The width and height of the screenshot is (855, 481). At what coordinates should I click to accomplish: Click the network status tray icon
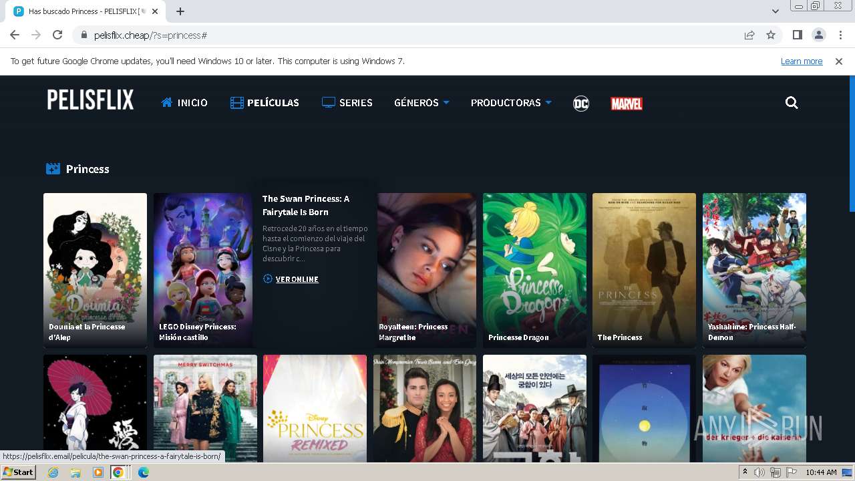point(775,472)
